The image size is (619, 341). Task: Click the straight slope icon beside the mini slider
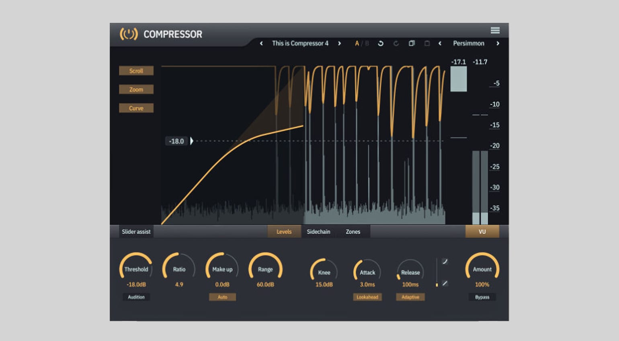click(x=445, y=283)
